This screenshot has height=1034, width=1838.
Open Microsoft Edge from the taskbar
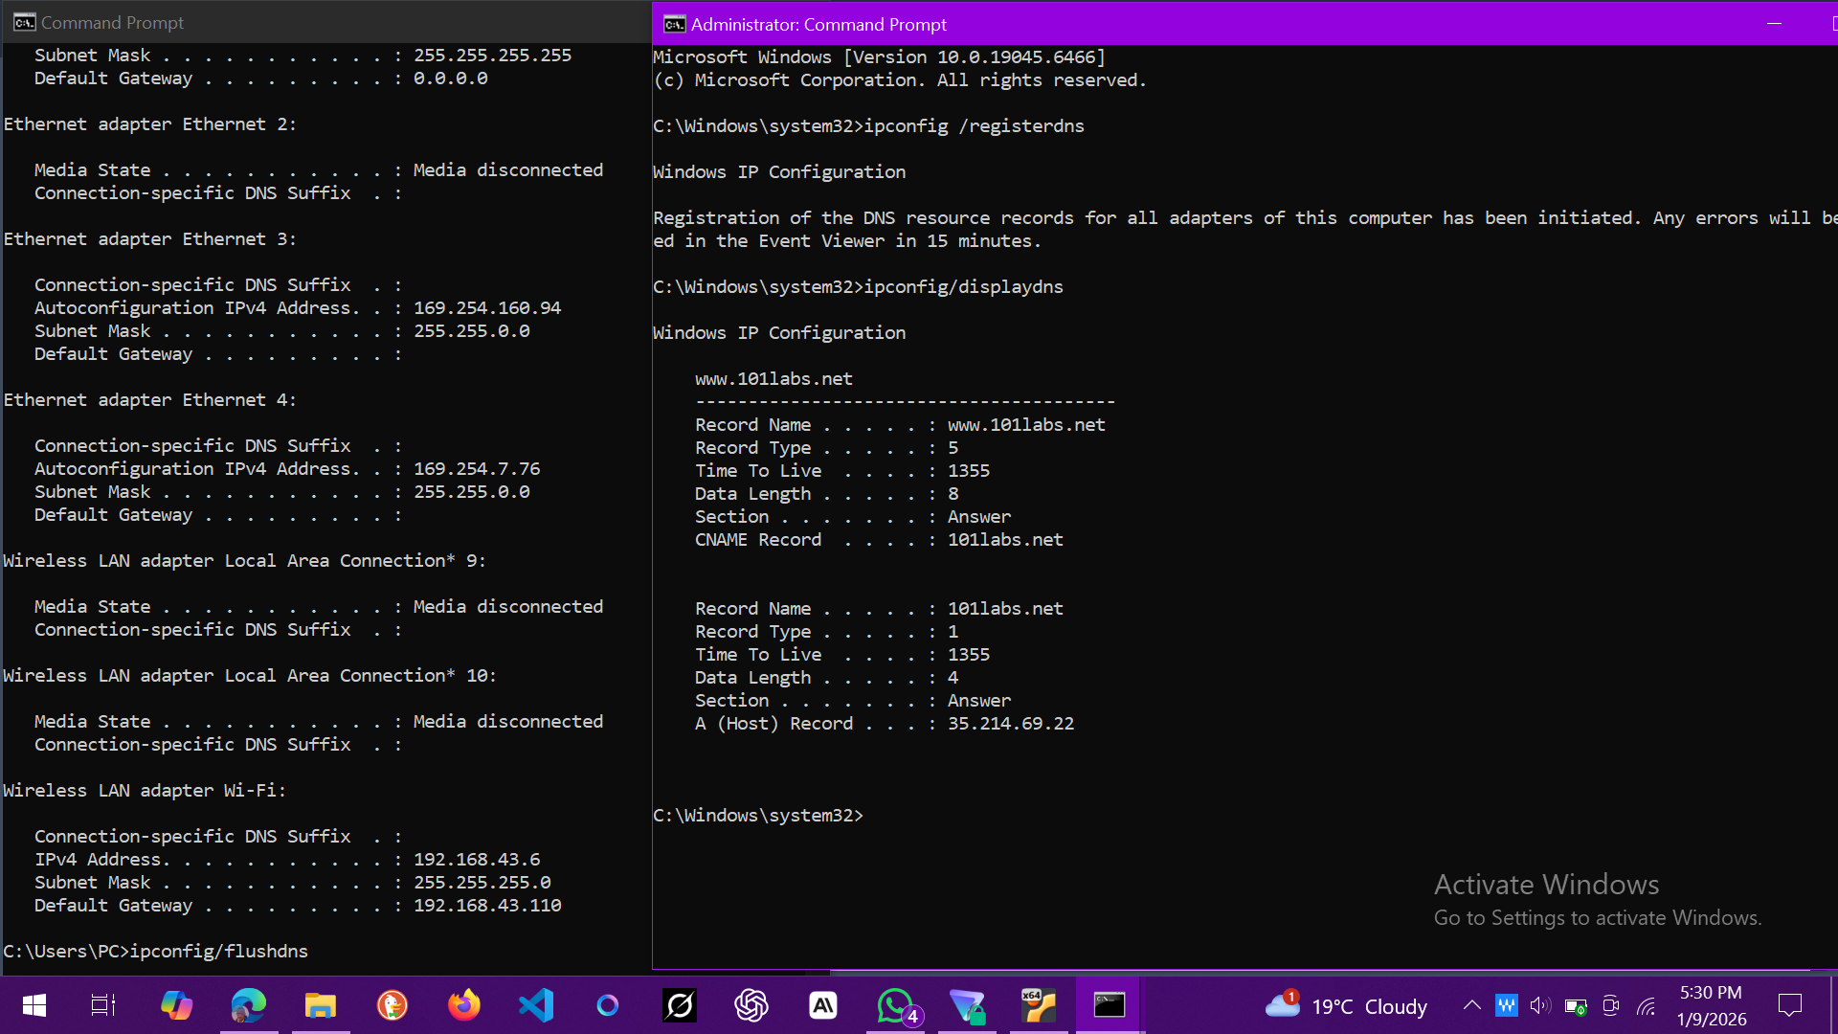point(249,1005)
